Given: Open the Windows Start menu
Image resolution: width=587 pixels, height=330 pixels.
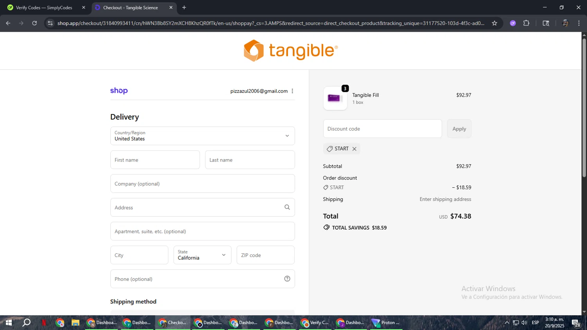Looking at the screenshot, I should pyautogui.click(x=9, y=323).
